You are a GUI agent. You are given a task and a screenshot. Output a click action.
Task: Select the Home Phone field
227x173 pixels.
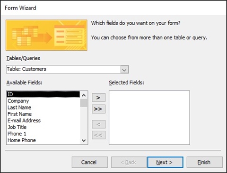click(43, 140)
